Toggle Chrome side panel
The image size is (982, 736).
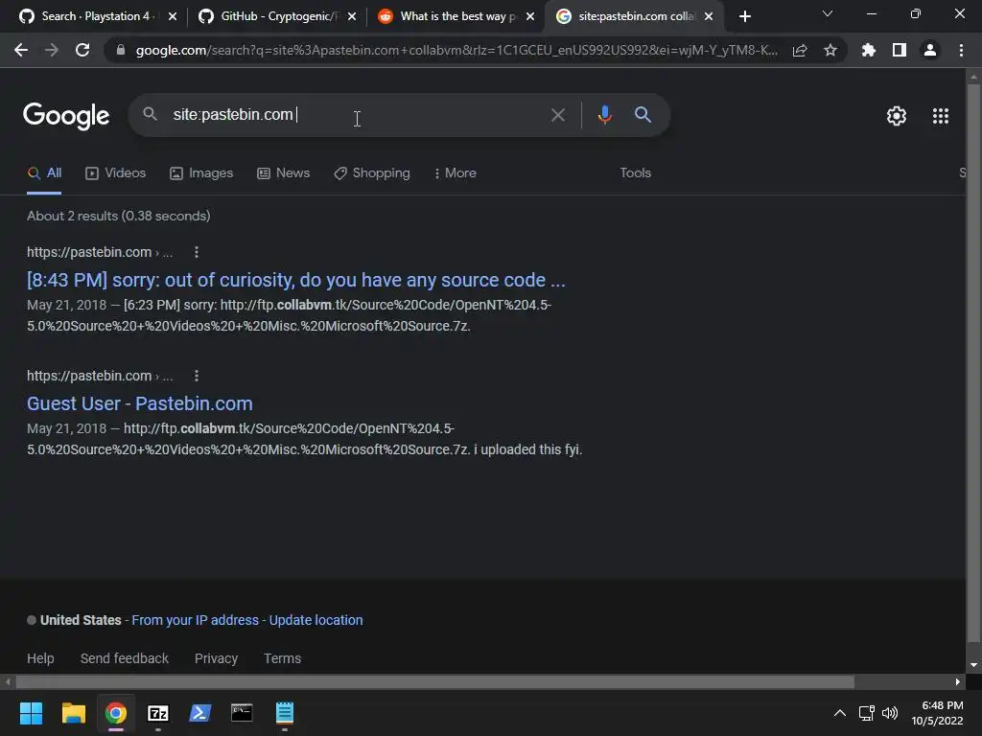click(900, 50)
